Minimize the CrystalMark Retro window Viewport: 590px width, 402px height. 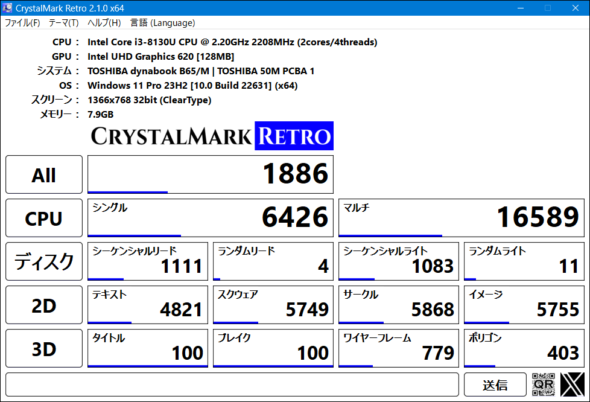521,8
